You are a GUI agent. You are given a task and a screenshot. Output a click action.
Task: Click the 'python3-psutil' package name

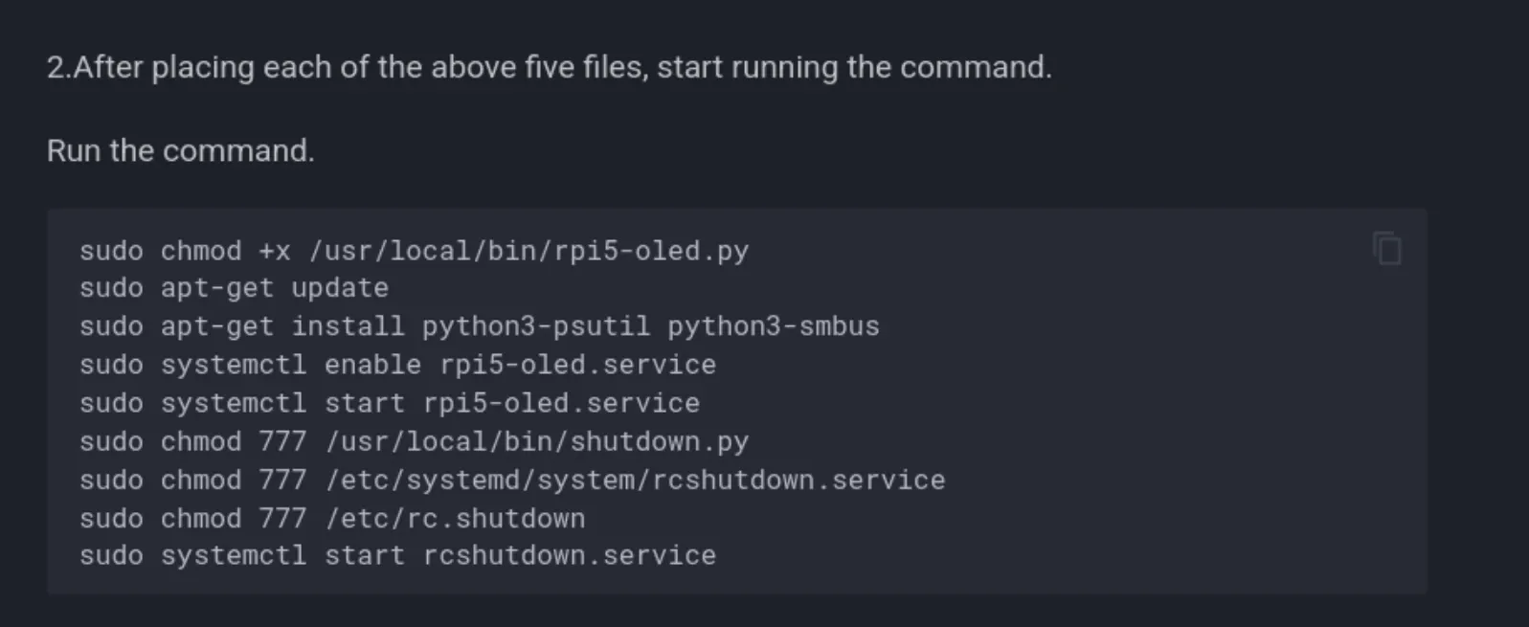pos(535,326)
